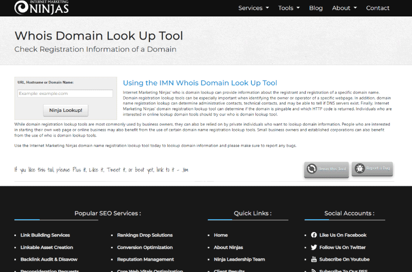Click the Facebook icon in Social Accounts
412x272 pixels.
(x=314, y=235)
